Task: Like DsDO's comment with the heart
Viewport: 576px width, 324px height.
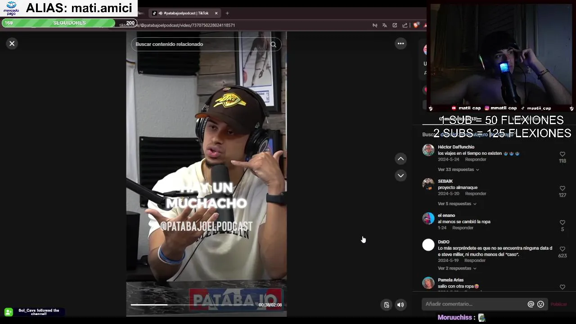Action: point(562,249)
